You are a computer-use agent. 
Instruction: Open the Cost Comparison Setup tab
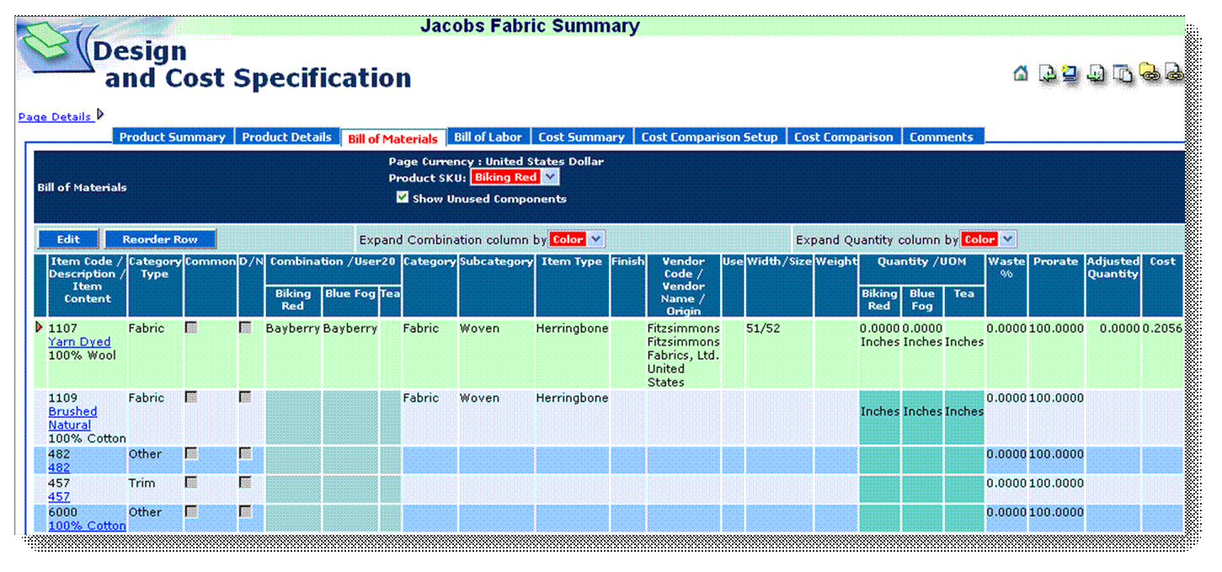(710, 136)
